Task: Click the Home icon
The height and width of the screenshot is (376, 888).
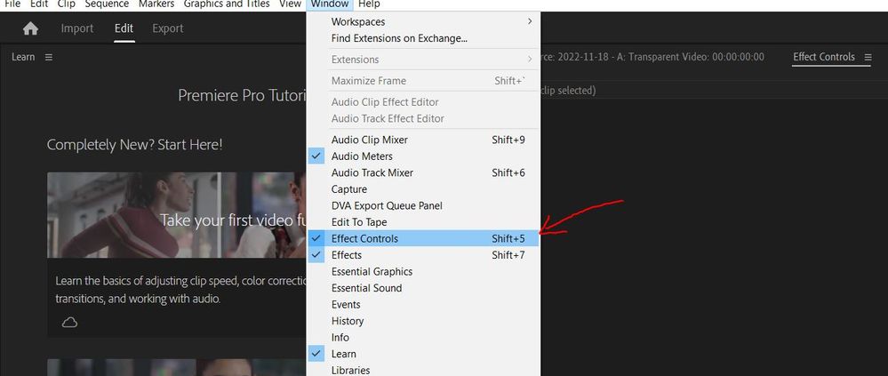Action: click(x=30, y=28)
